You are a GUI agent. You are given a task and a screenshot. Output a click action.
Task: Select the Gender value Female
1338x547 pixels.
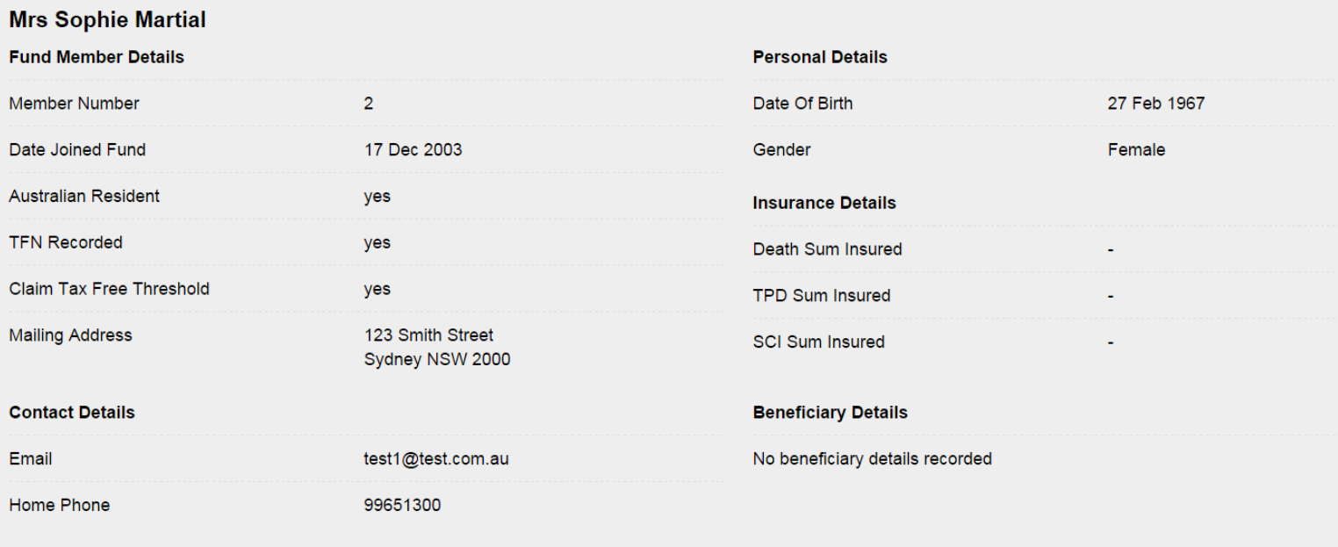pyautogui.click(x=1136, y=150)
